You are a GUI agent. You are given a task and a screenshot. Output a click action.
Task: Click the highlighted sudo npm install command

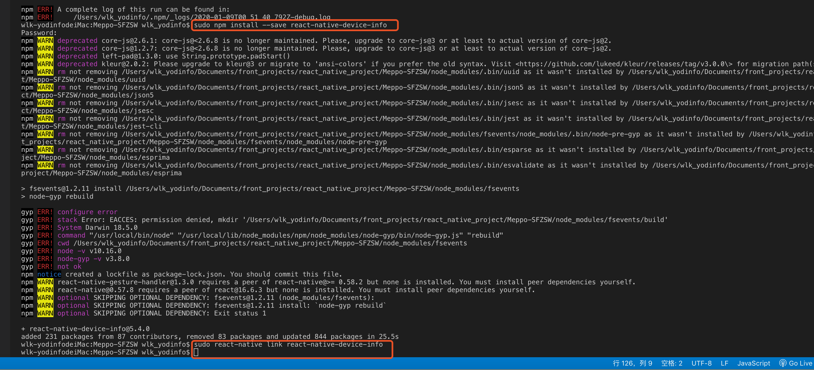coord(290,25)
